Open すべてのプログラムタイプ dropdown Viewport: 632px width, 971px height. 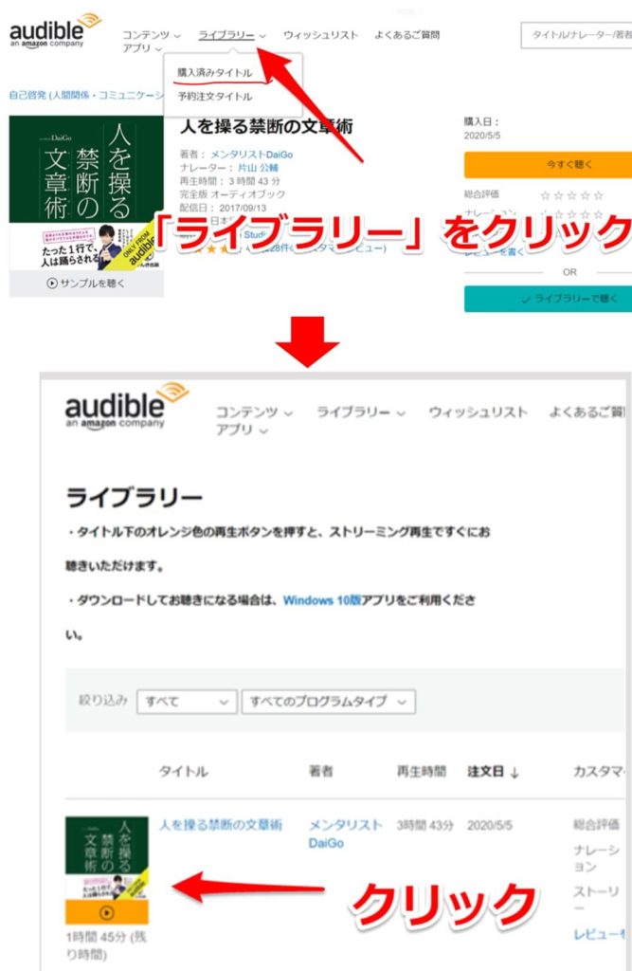(x=328, y=702)
